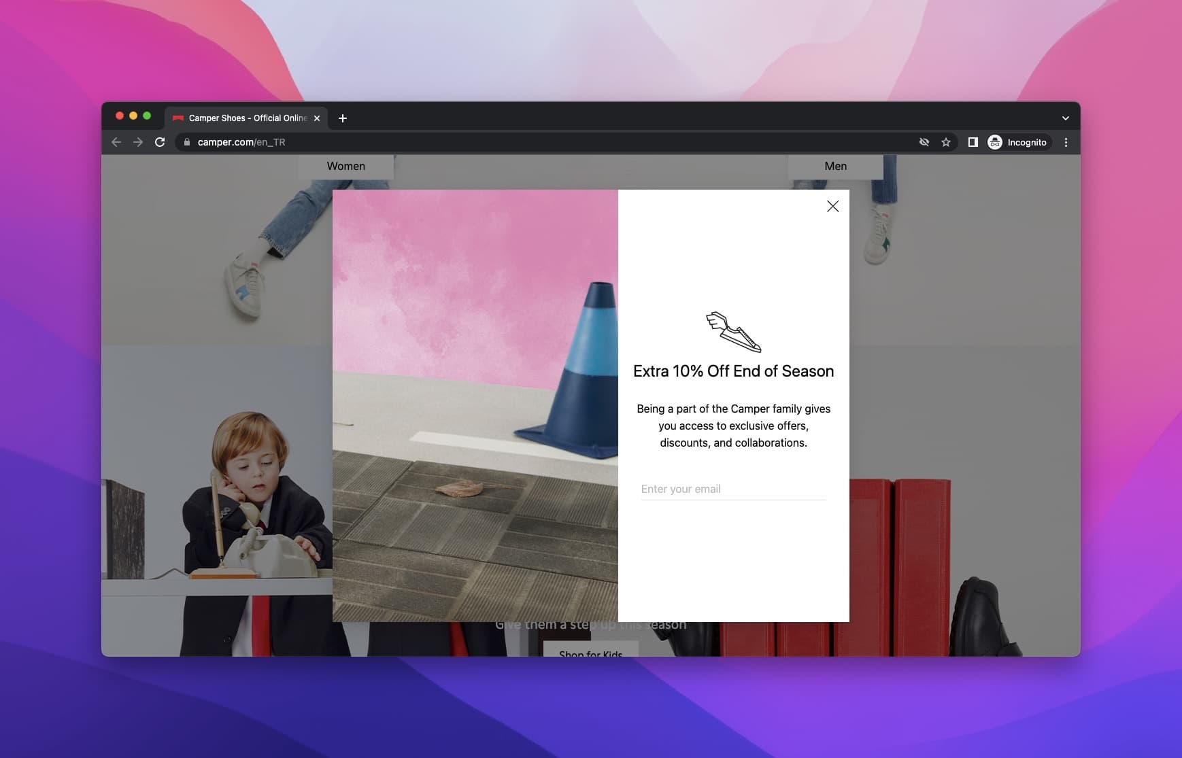Maximize the Chrome window with green button
The width and height of the screenshot is (1182, 758).
click(147, 116)
